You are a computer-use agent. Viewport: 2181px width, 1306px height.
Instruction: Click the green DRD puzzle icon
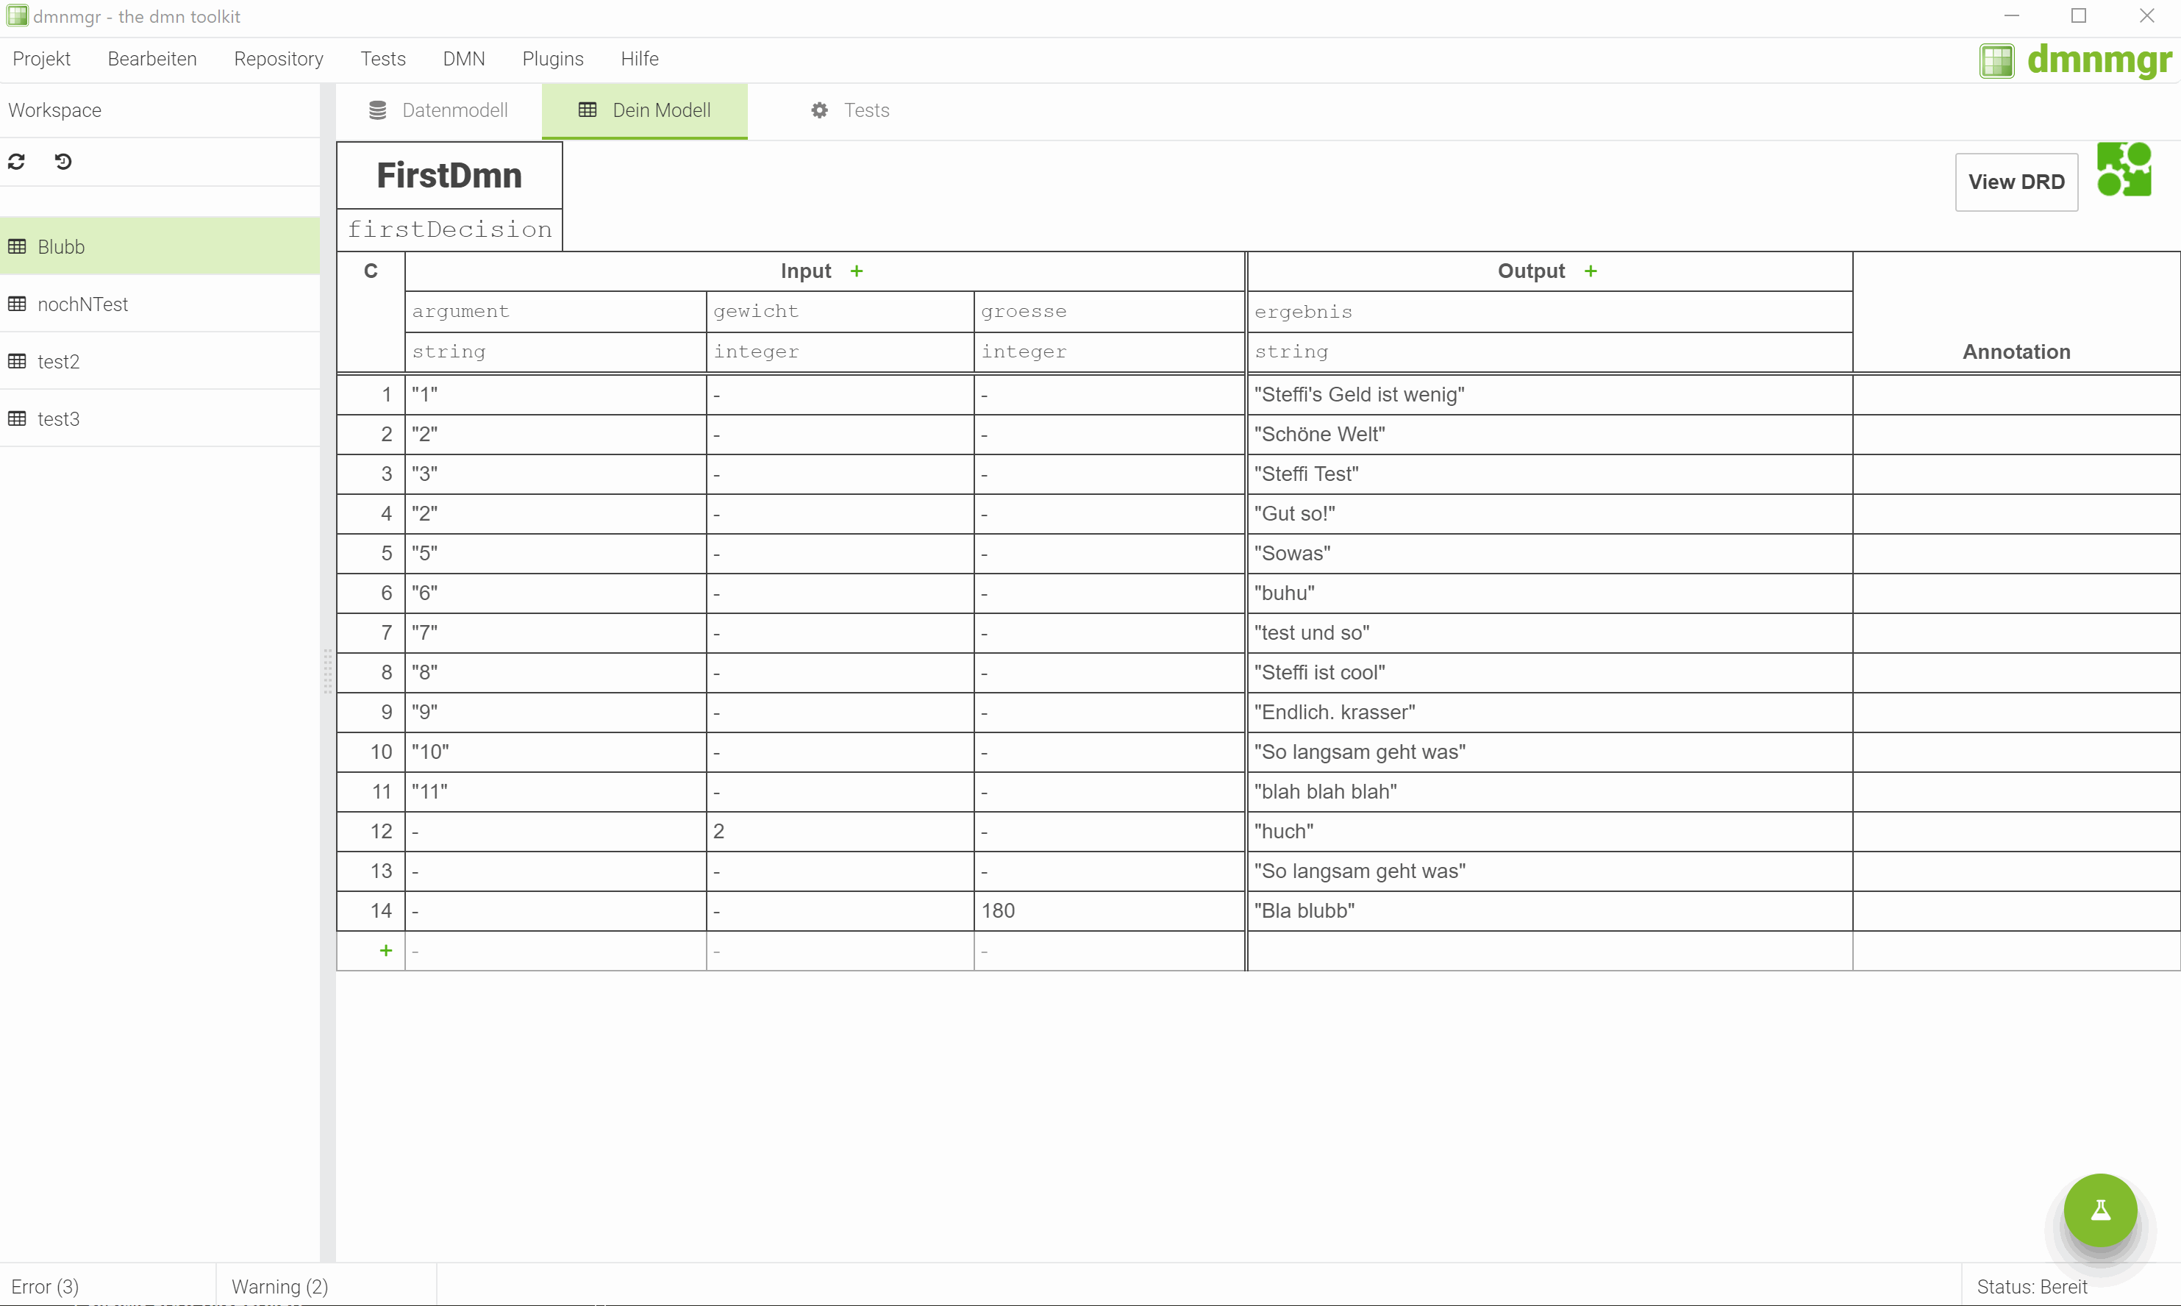point(2124,170)
